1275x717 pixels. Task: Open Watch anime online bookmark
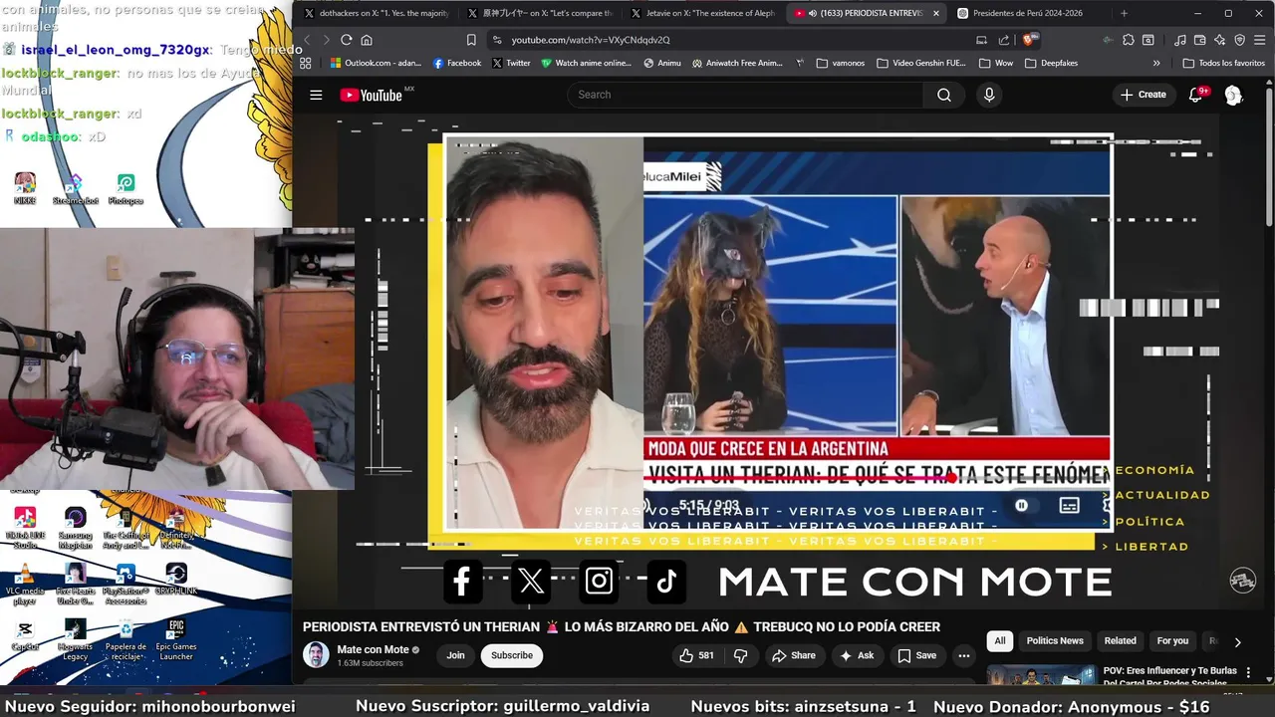point(586,63)
